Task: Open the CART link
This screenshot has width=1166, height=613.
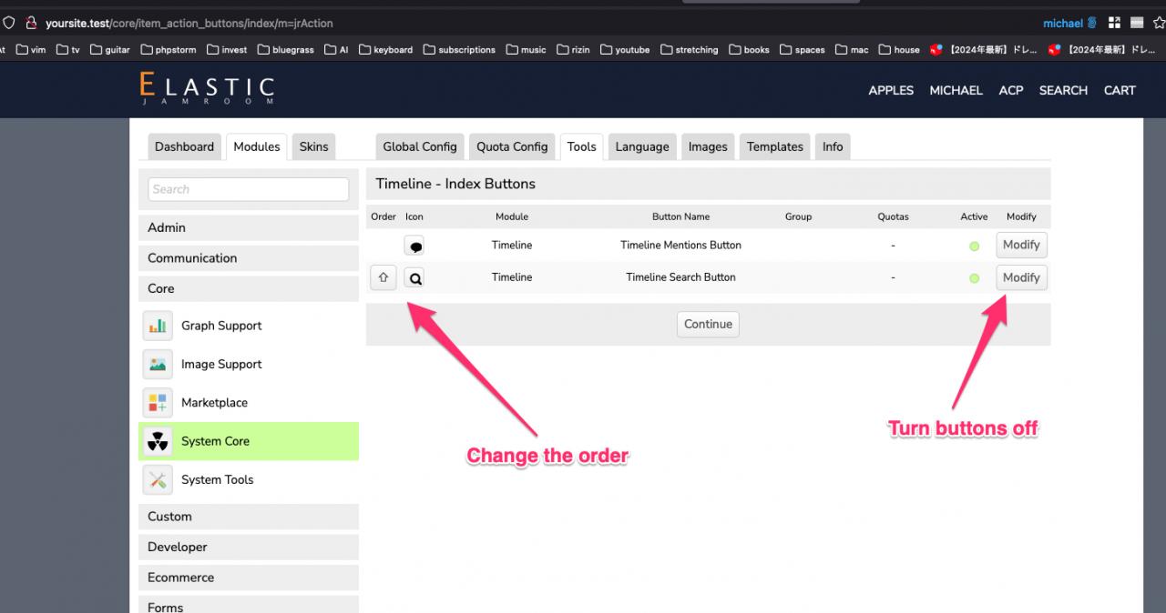Action: (x=1120, y=90)
